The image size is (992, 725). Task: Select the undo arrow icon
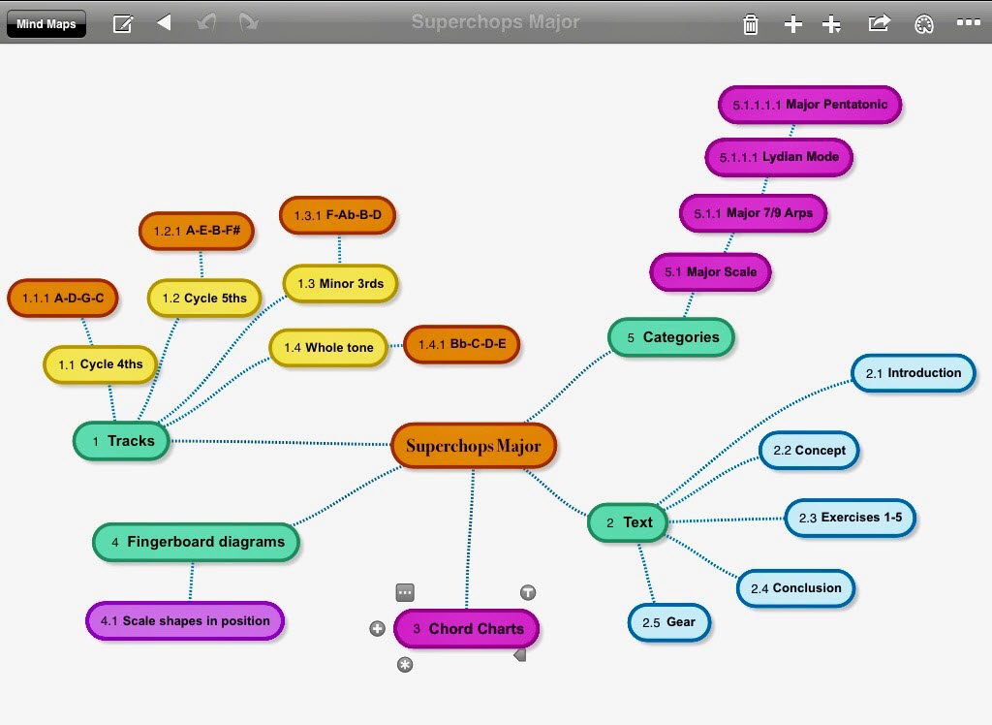(204, 23)
